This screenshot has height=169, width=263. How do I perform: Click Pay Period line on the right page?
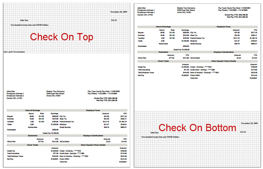pos(233,10)
